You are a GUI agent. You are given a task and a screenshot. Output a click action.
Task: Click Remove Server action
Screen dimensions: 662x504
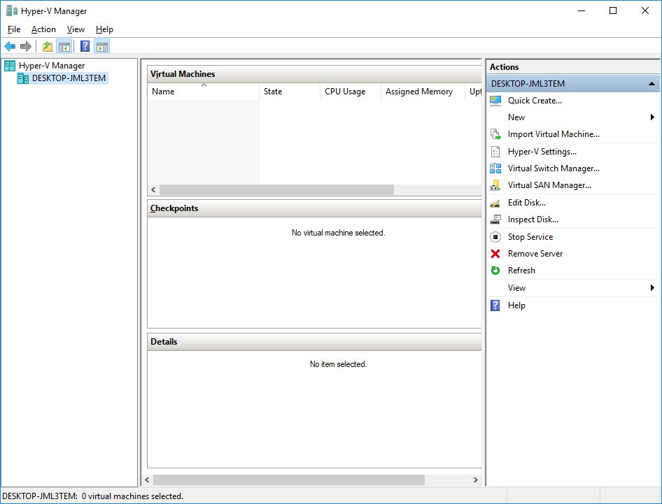(x=535, y=254)
